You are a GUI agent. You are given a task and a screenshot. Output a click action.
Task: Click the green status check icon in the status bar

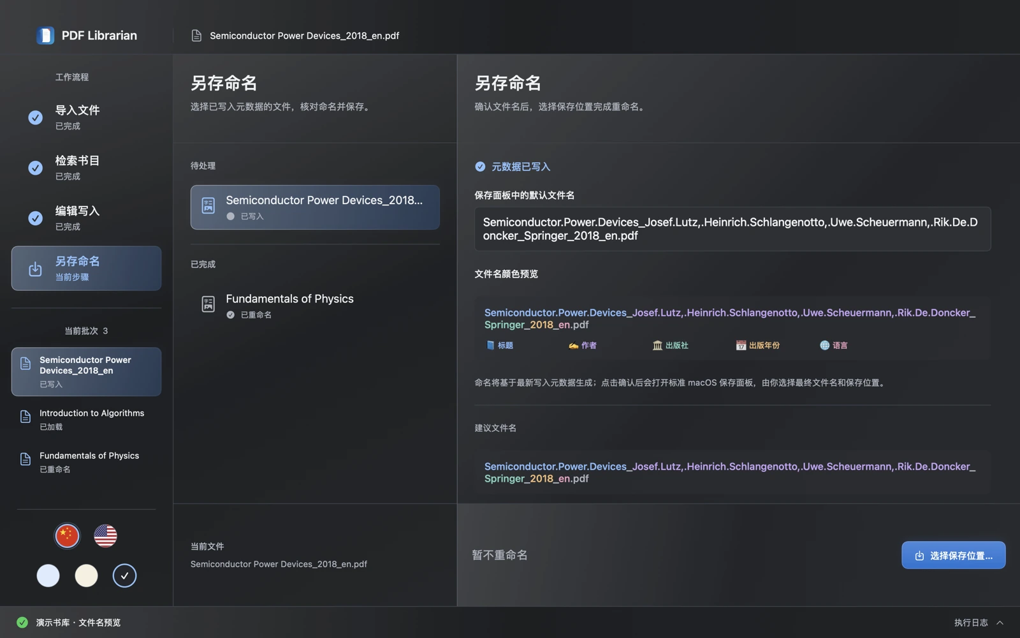click(x=22, y=623)
